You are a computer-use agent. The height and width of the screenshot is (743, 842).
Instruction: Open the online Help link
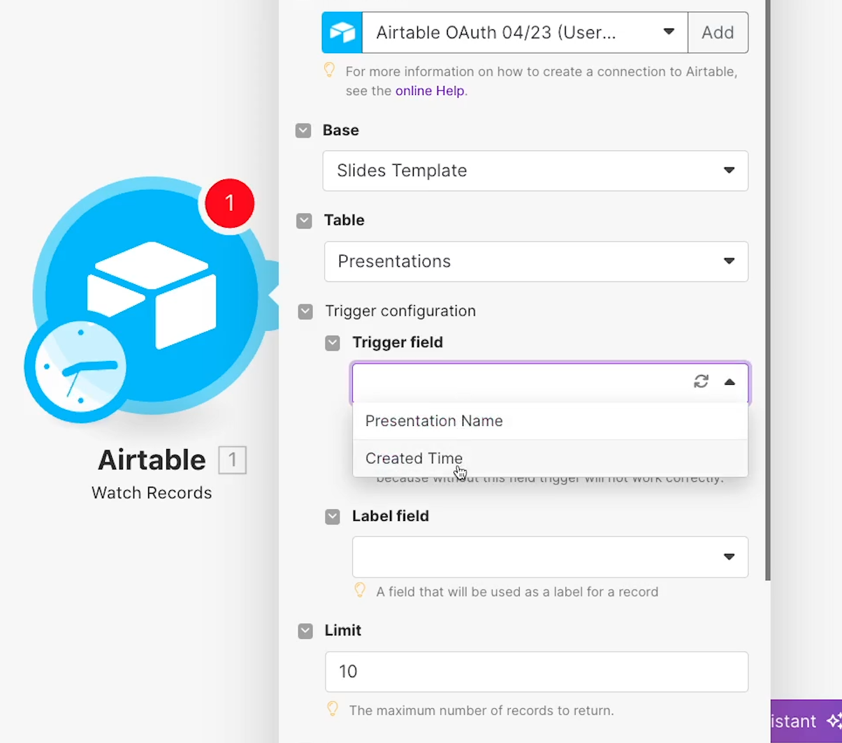click(430, 91)
